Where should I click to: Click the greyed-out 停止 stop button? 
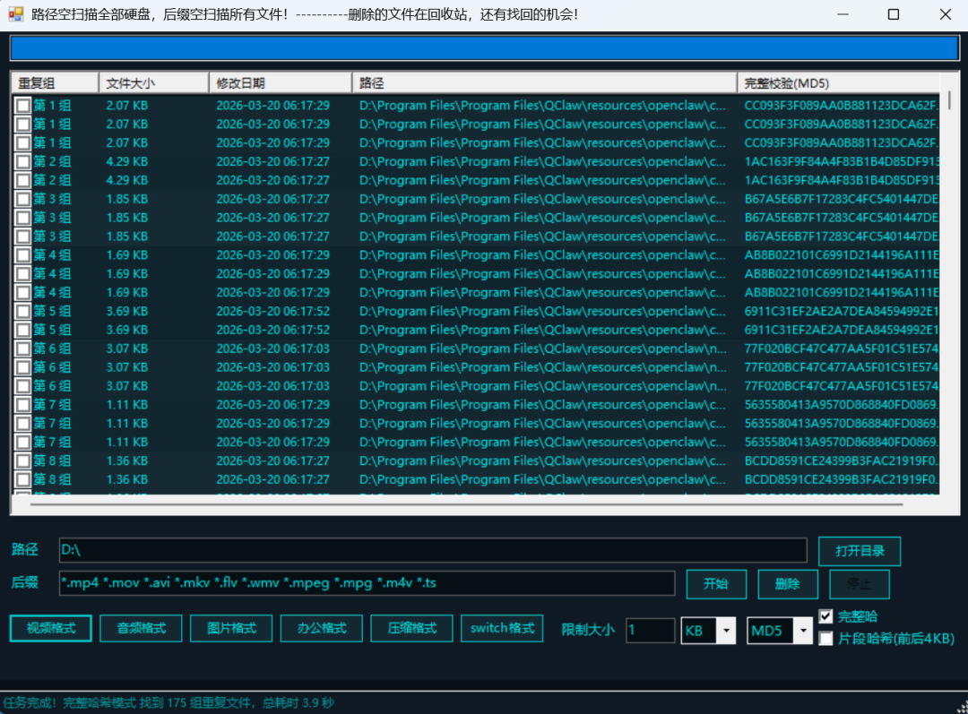pyautogui.click(x=860, y=584)
